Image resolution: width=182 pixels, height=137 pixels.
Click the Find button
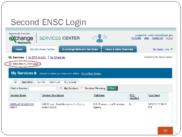pos(112,88)
